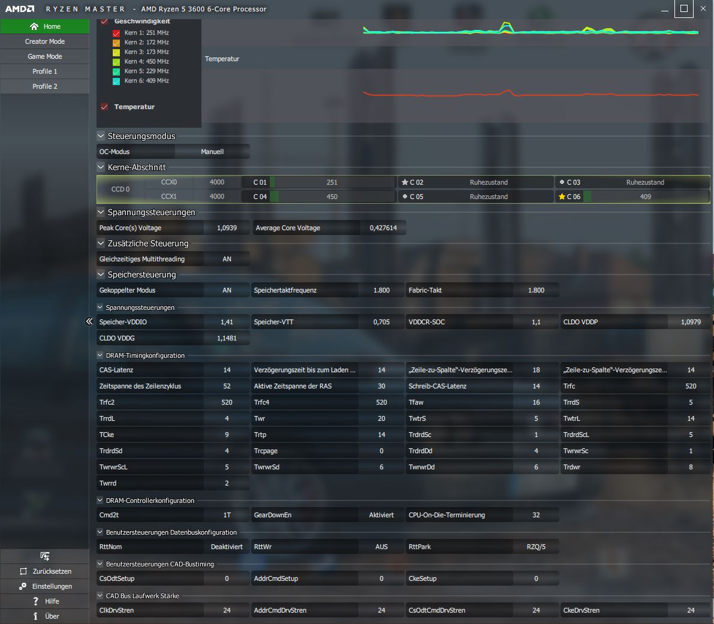Click Zurücksetzen to reset settings

pos(44,571)
